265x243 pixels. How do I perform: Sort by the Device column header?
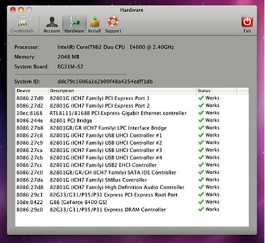[x=32, y=91]
